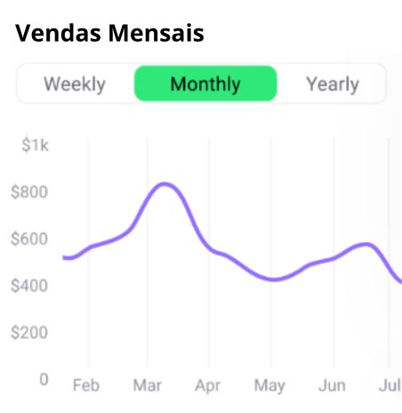Image resolution: width=402 pixels, height=413 pixels.
Task: Click the Jun month label
Action: [332, 385]
